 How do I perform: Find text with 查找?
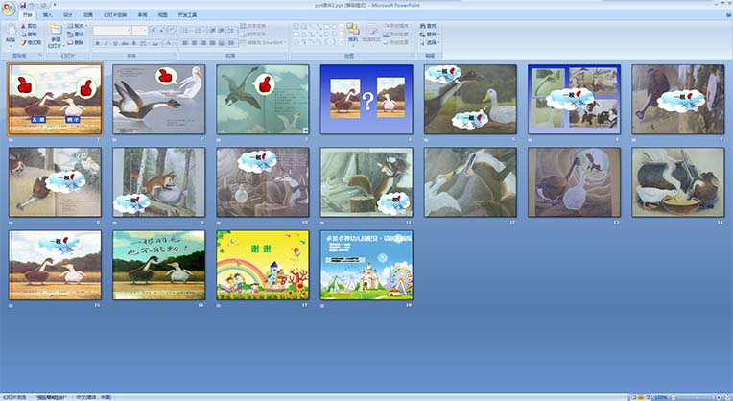click(x=428, y=26)
